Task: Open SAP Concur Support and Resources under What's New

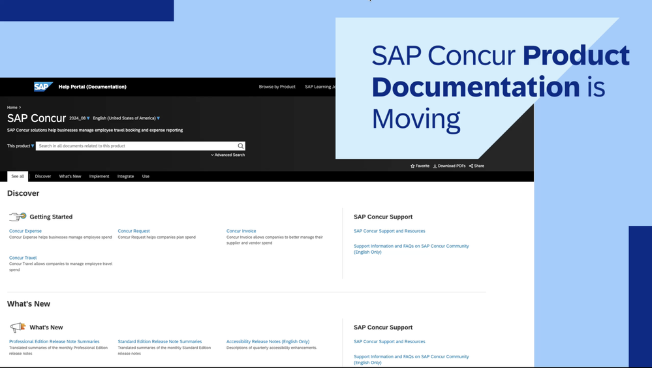Action: (x=390, y=341)
